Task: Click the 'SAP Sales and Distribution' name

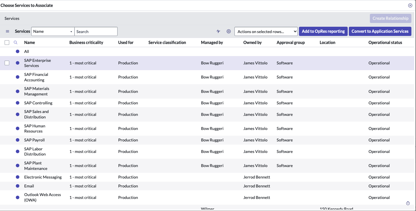Action: tap(36, 114)
